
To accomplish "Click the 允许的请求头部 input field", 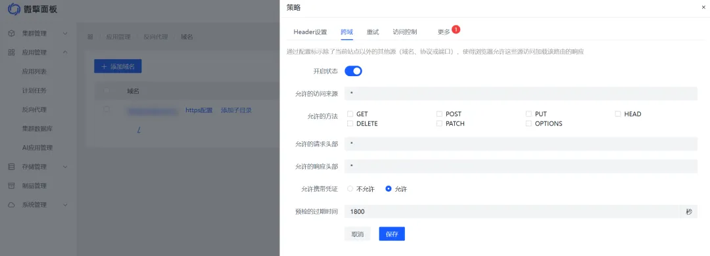I will 521,144.
